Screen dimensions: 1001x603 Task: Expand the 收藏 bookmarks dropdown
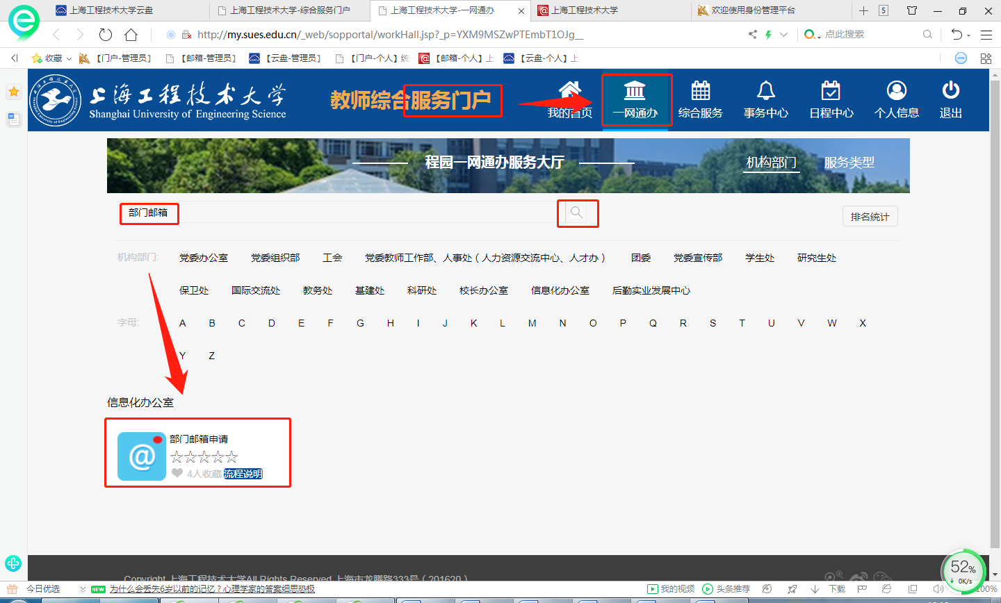point(69,59)
